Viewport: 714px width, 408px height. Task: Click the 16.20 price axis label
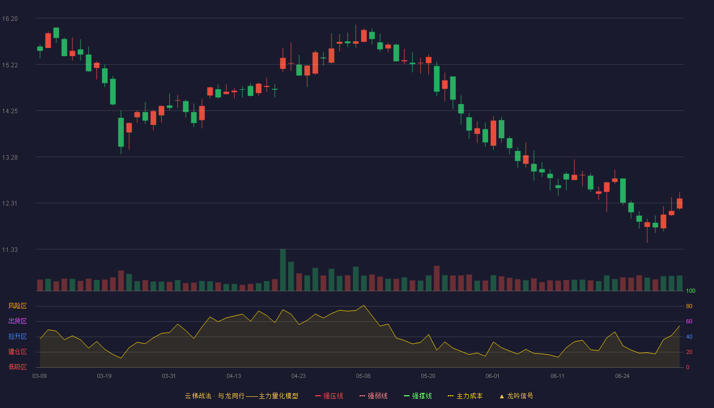10,19
